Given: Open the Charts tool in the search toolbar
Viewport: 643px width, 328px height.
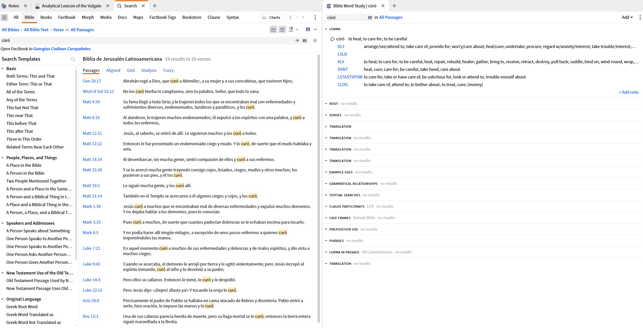Looking at the screenshot, I should coord(271,18).
